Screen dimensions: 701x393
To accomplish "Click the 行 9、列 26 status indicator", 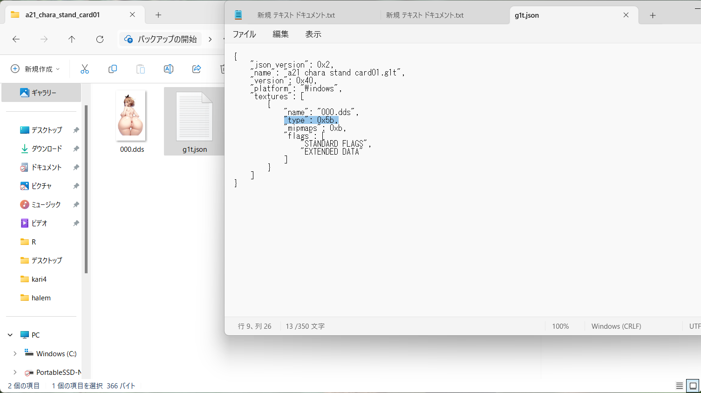I will click(x=254, y=326).
